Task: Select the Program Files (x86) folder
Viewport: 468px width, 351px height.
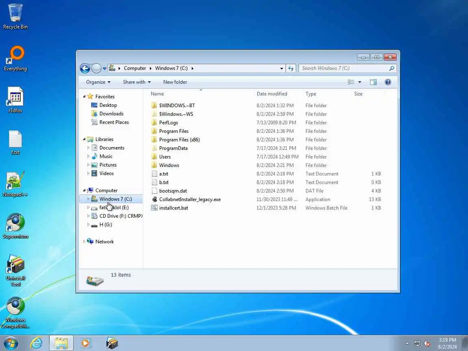Action: click(x=180, y=140)
